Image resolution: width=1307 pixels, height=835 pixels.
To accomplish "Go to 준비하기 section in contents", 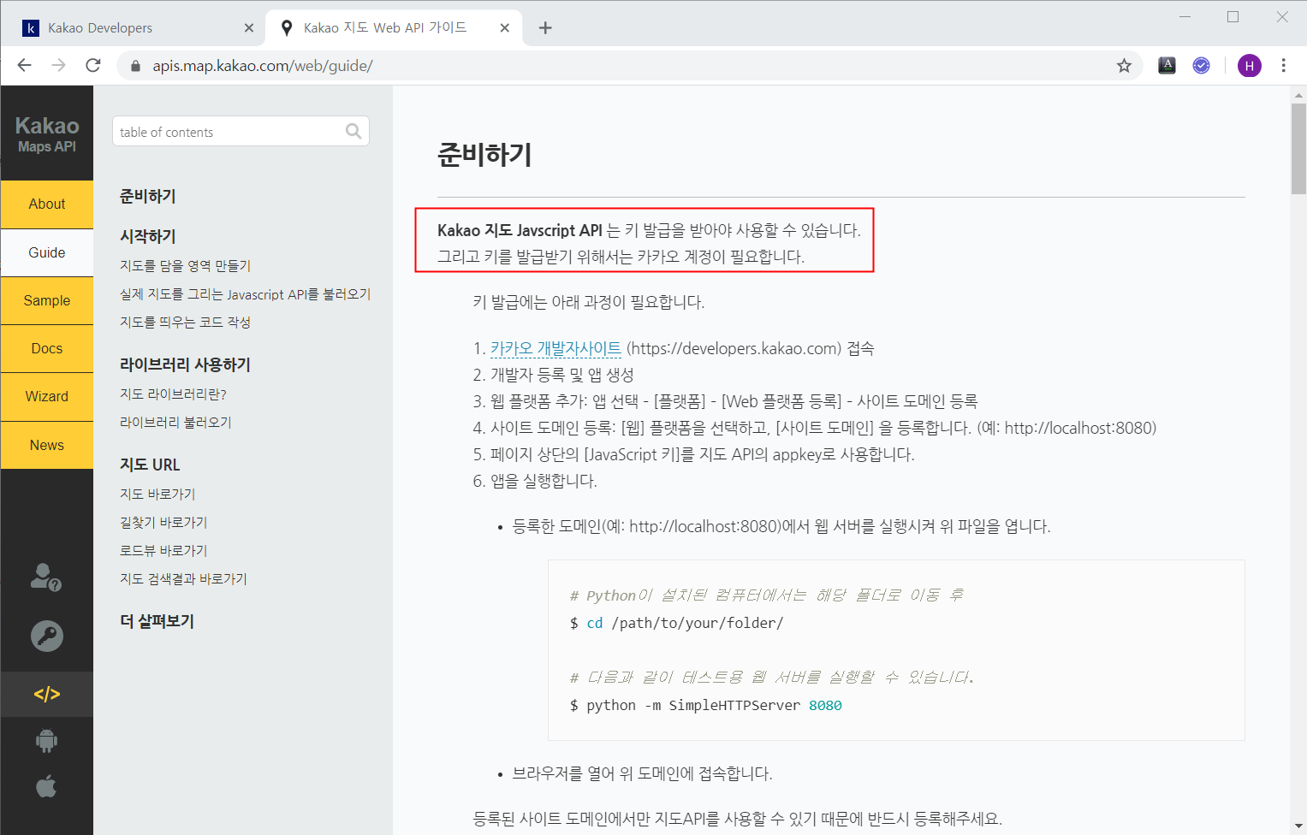I will pyautogui.click(x=148, y=196).
